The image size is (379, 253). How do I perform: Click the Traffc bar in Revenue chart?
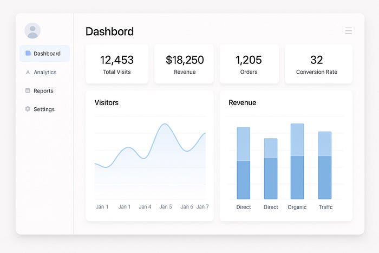[x=325, y=165]
